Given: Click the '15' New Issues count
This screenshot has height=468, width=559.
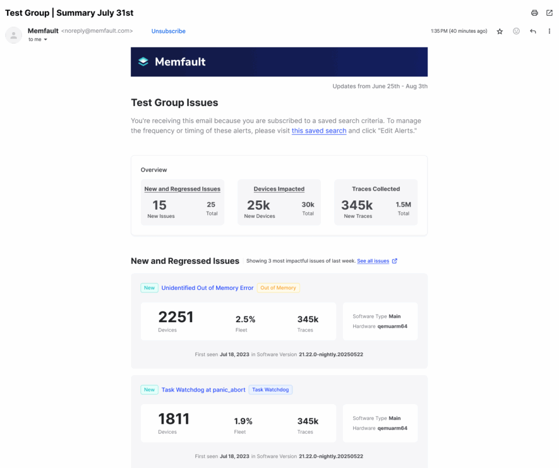Looking at the screenshot, I should point(159,205).
